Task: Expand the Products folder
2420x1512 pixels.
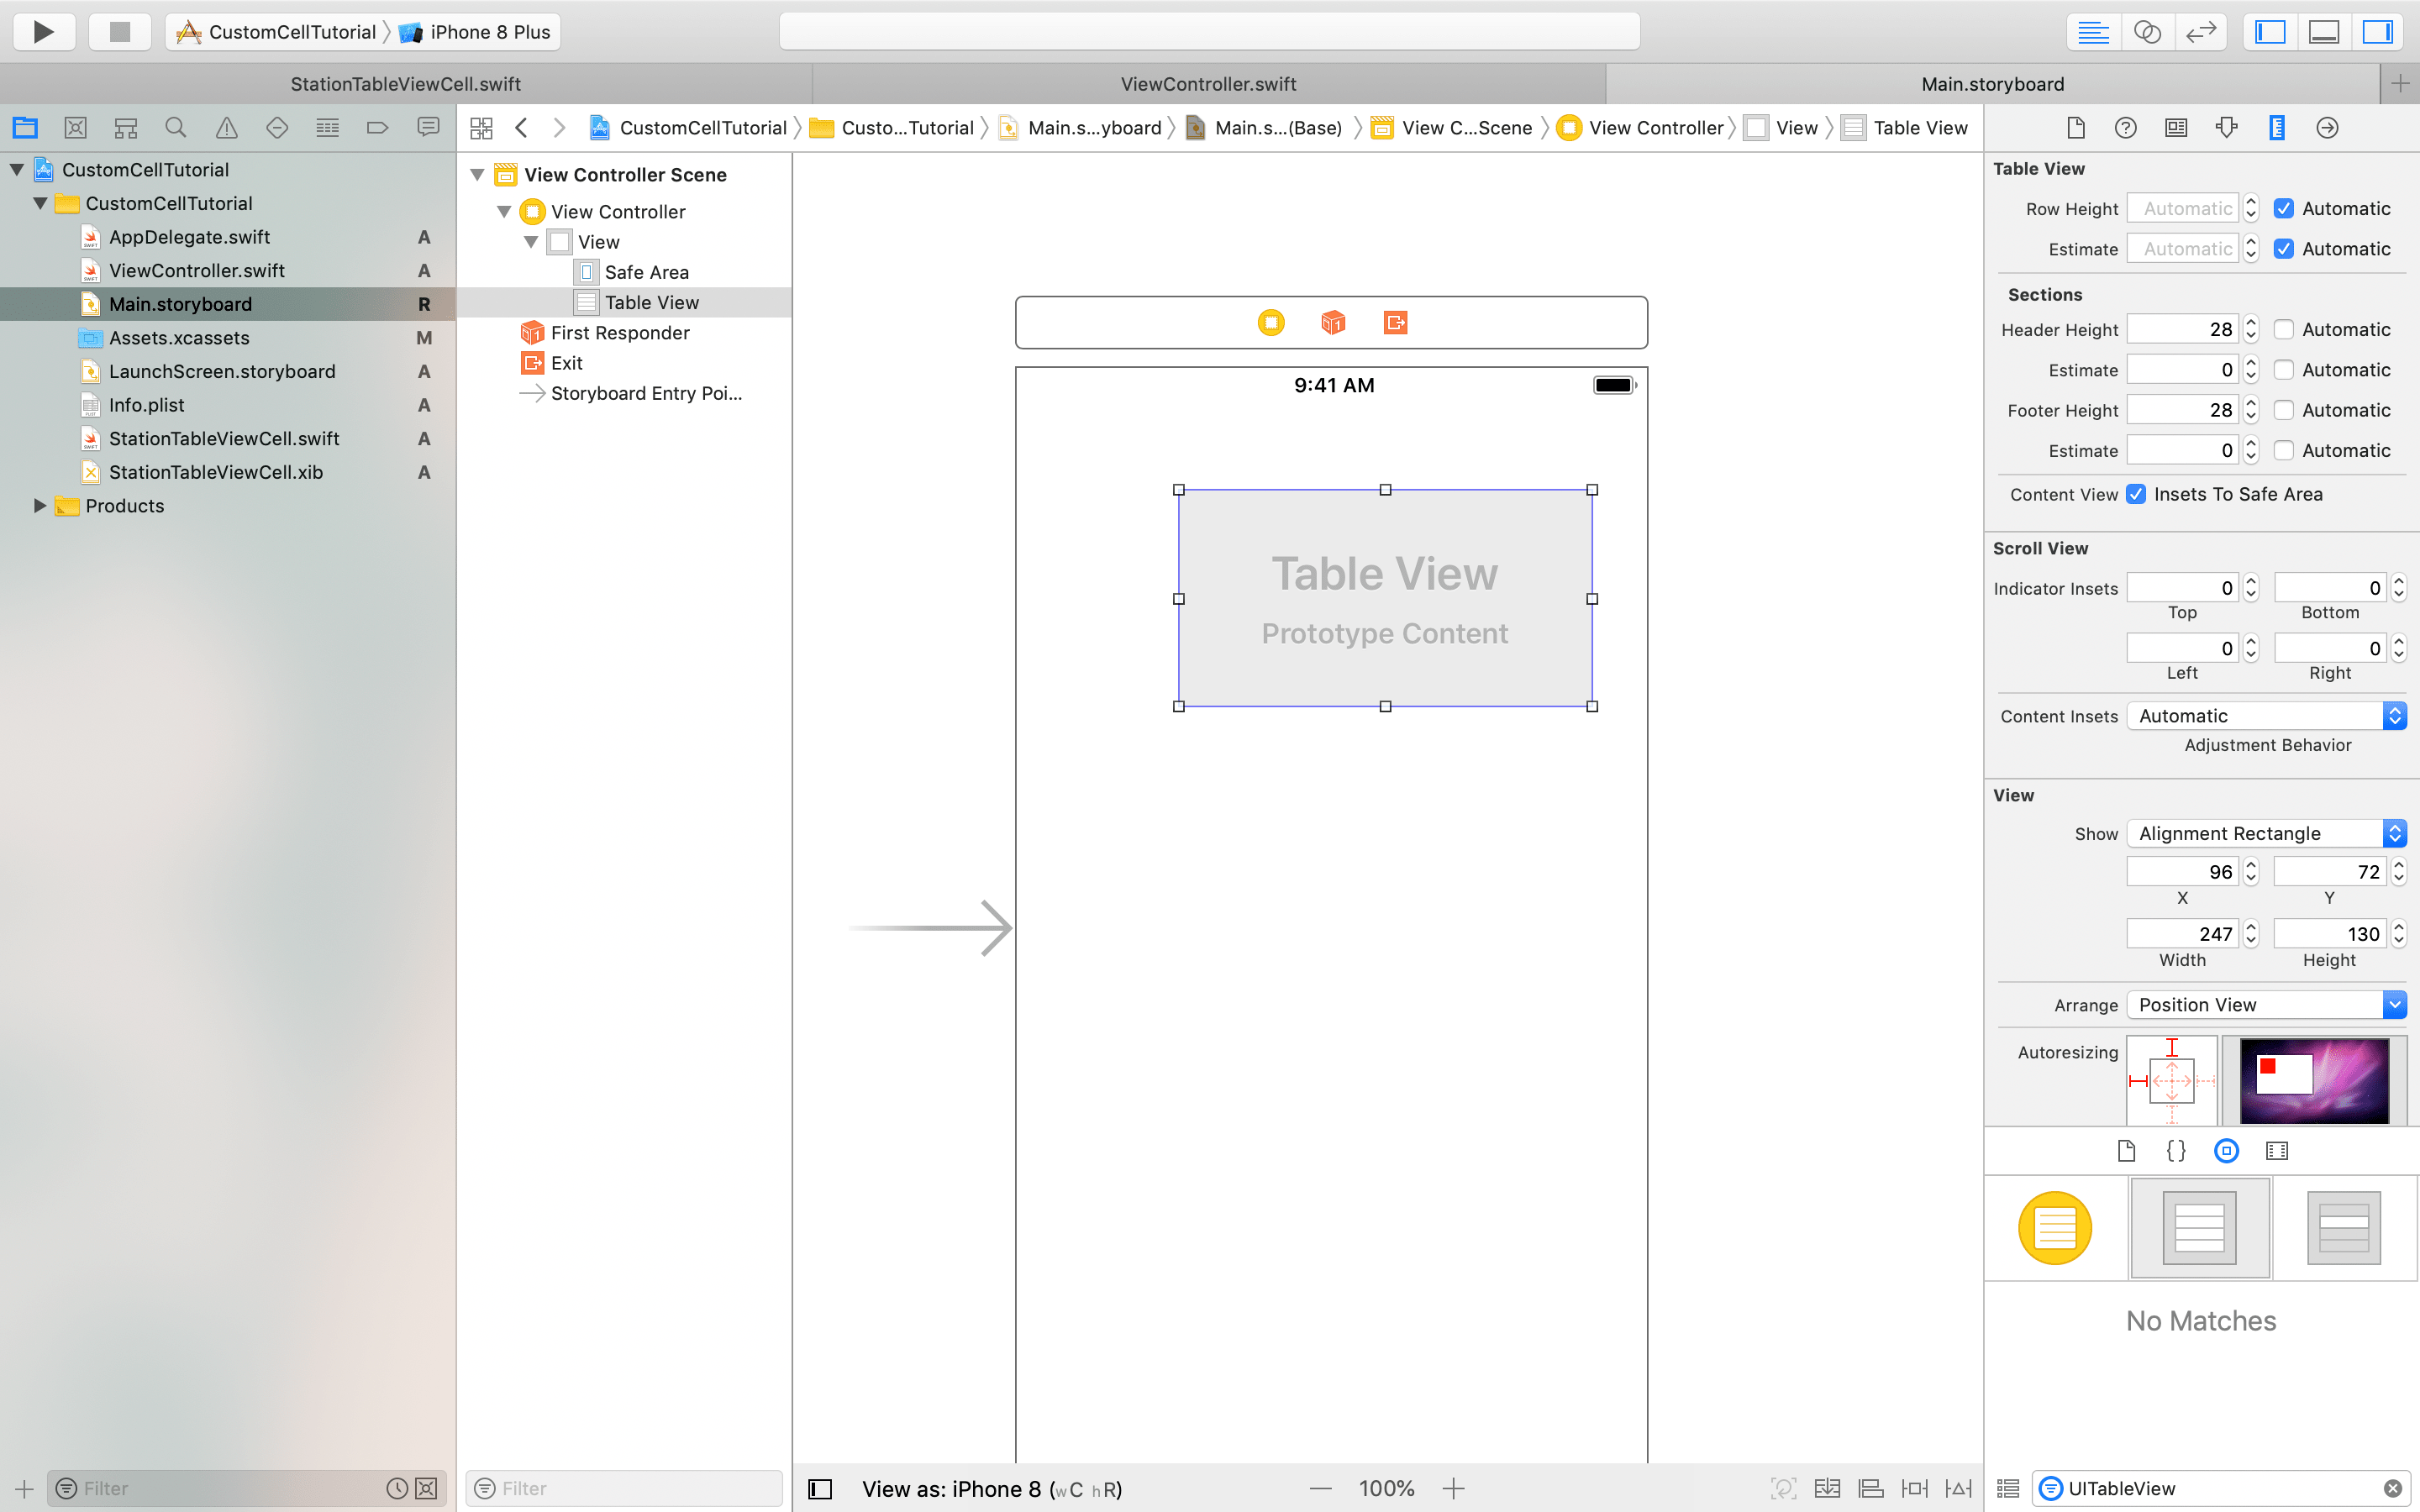Action: pyautogui.click(x=40, y=506)
